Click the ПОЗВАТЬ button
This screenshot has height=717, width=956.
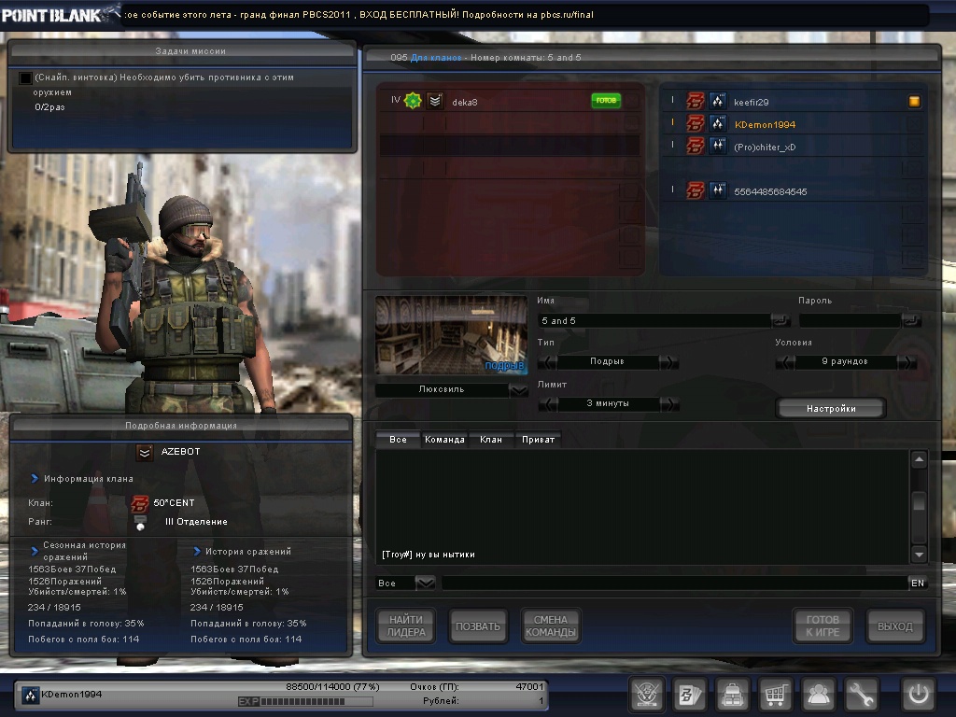click(478, 626)
